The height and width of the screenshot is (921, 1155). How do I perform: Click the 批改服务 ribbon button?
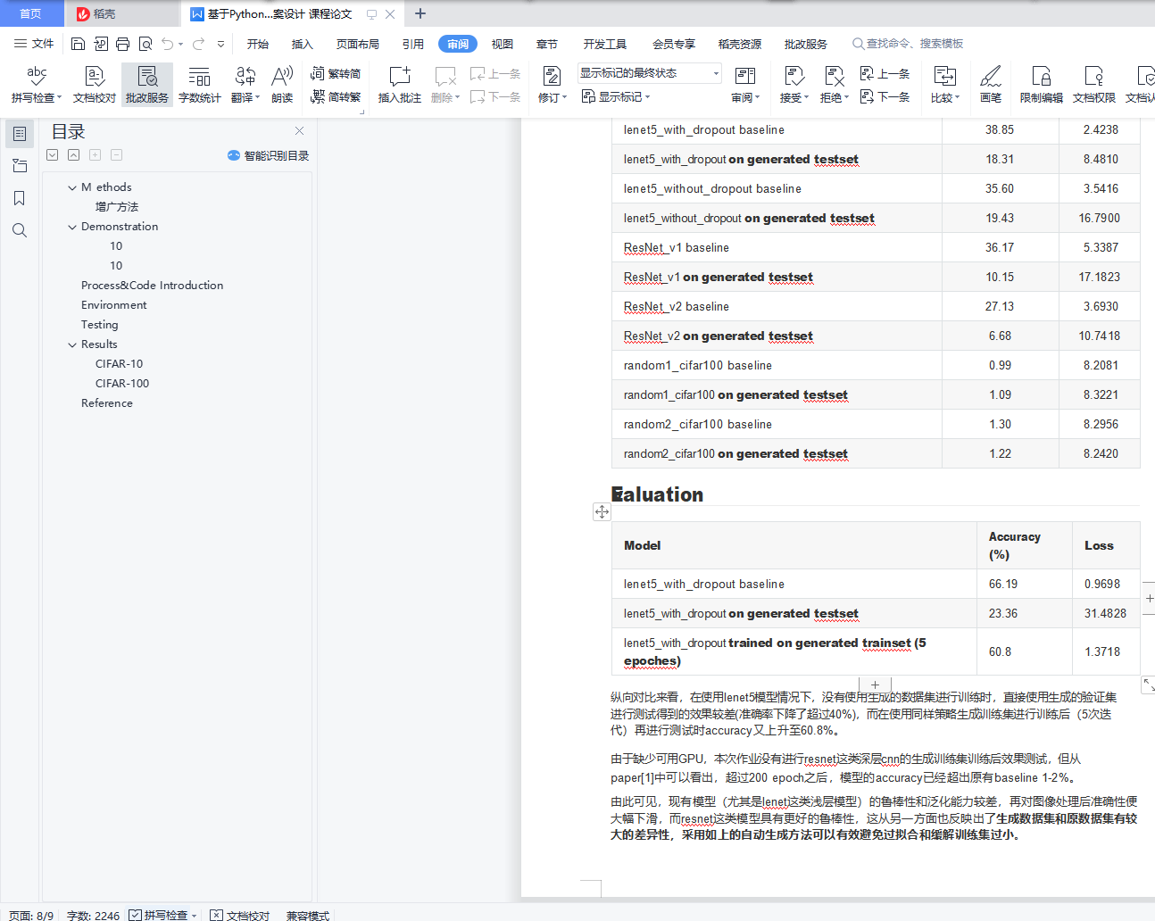click(147, 85)
